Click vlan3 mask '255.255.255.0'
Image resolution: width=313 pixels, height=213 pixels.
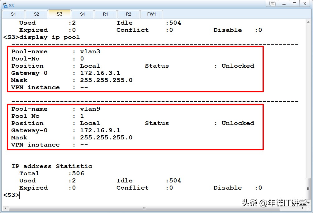[106, 80]
